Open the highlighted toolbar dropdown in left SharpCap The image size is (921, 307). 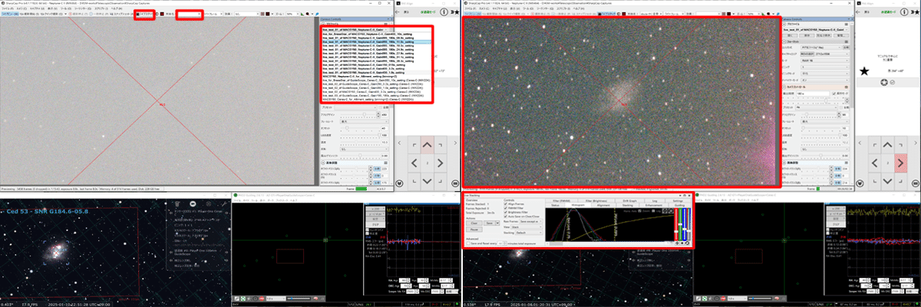(190, 14)
